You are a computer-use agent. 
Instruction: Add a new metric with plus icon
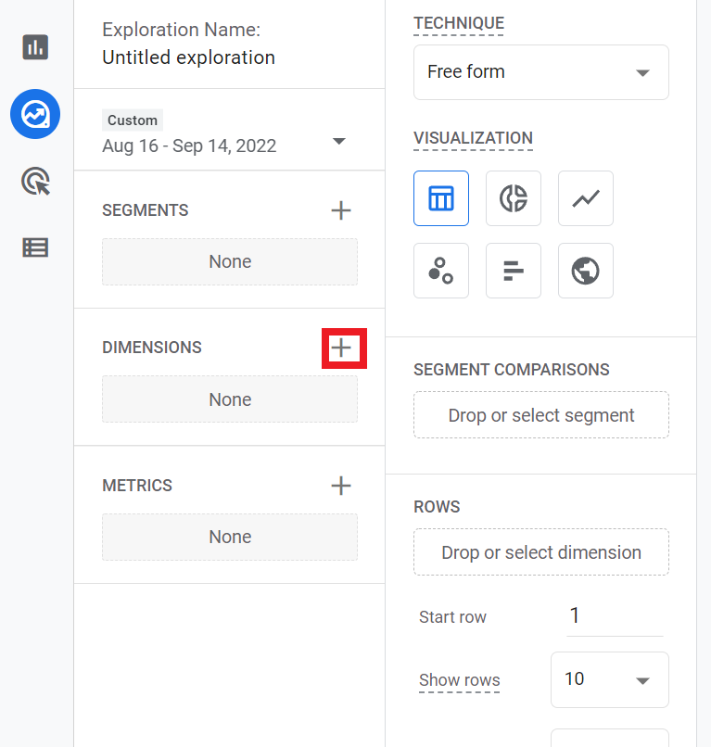(341, 486)
